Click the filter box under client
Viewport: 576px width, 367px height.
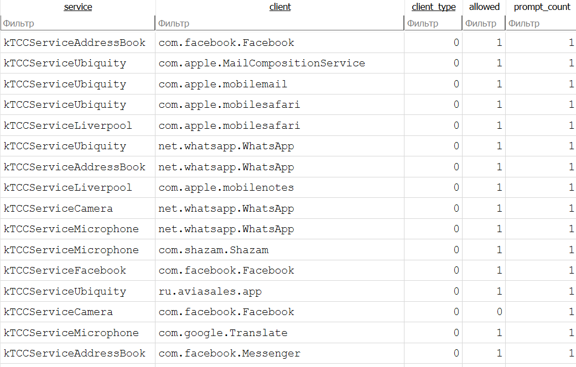[279, 23]
